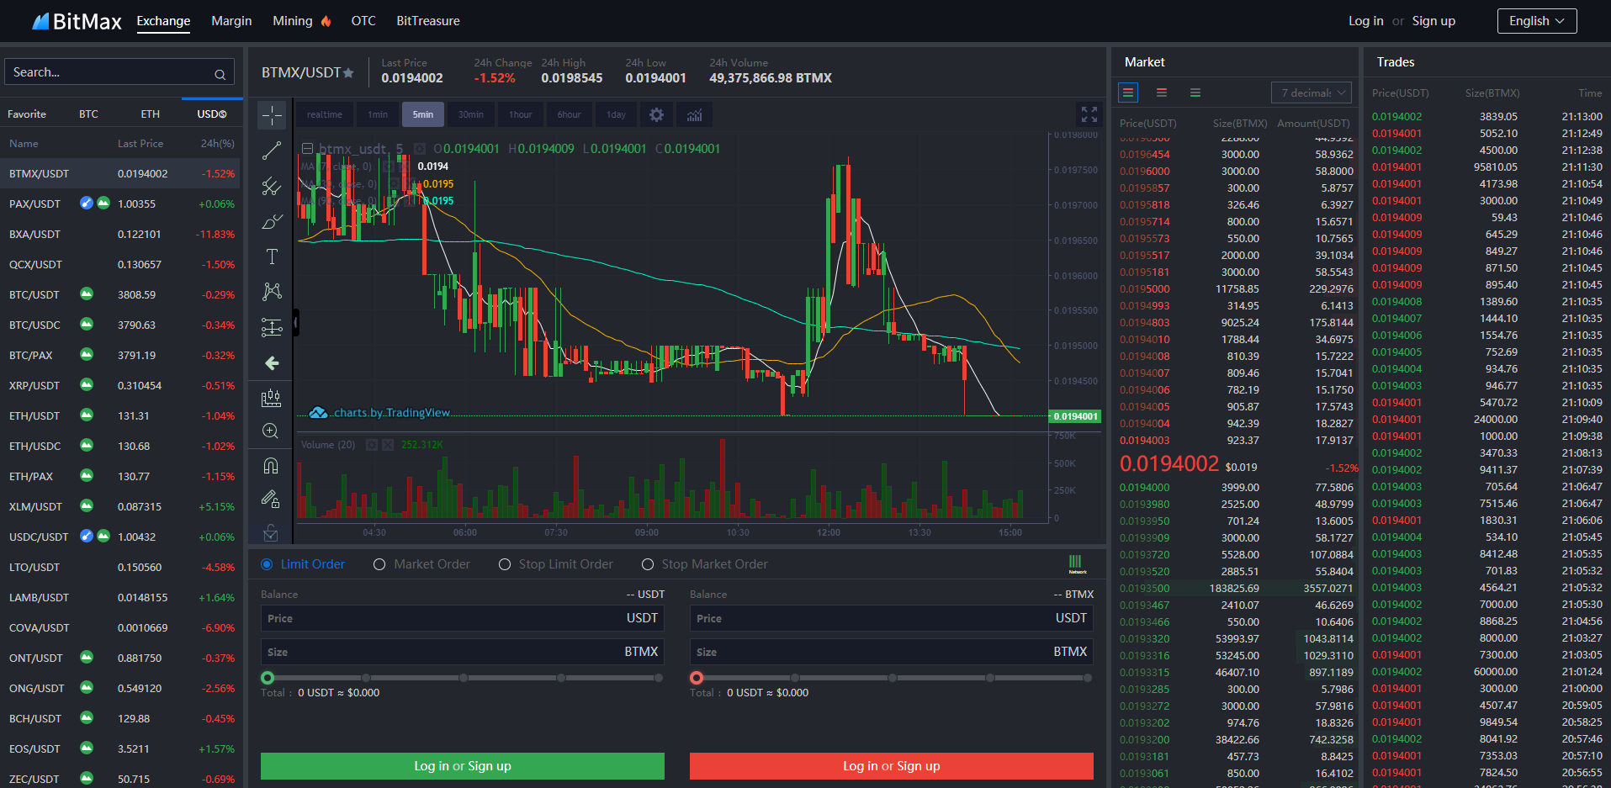Select the crosshair cursor tool
The height and width of the screenshot is (788, 1611).
click(271, 115)
